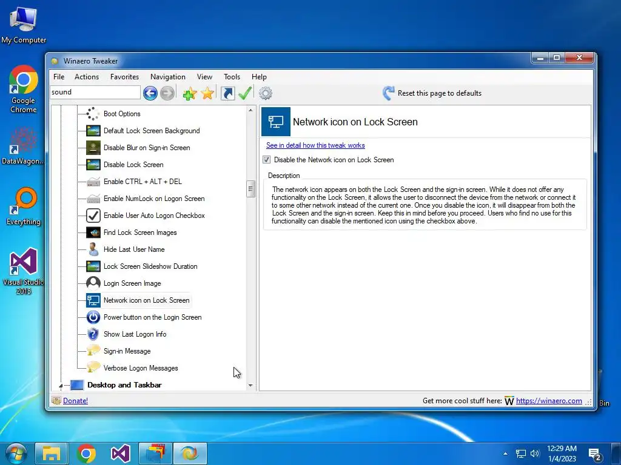Open settings via the gear toolbar icon
This screenshot has height=465, width=621.
click(x=266, y=93)
